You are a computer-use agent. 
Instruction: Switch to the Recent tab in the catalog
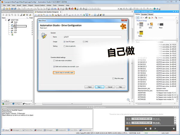click(151, 14)
